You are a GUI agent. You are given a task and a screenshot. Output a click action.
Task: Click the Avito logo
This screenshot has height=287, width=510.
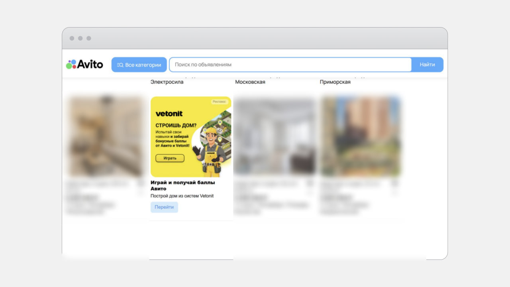(x=84, y=64)
